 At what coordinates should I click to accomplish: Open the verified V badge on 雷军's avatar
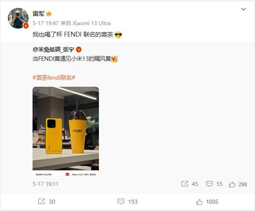[26, 26]
